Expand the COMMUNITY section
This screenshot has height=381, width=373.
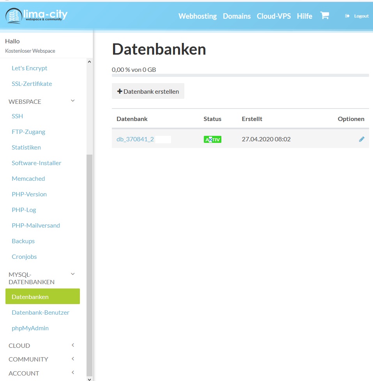point(72,359)
